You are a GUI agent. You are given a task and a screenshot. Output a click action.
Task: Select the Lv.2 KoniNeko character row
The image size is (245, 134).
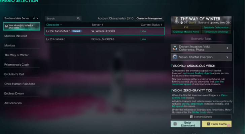(x=104, y=39)
